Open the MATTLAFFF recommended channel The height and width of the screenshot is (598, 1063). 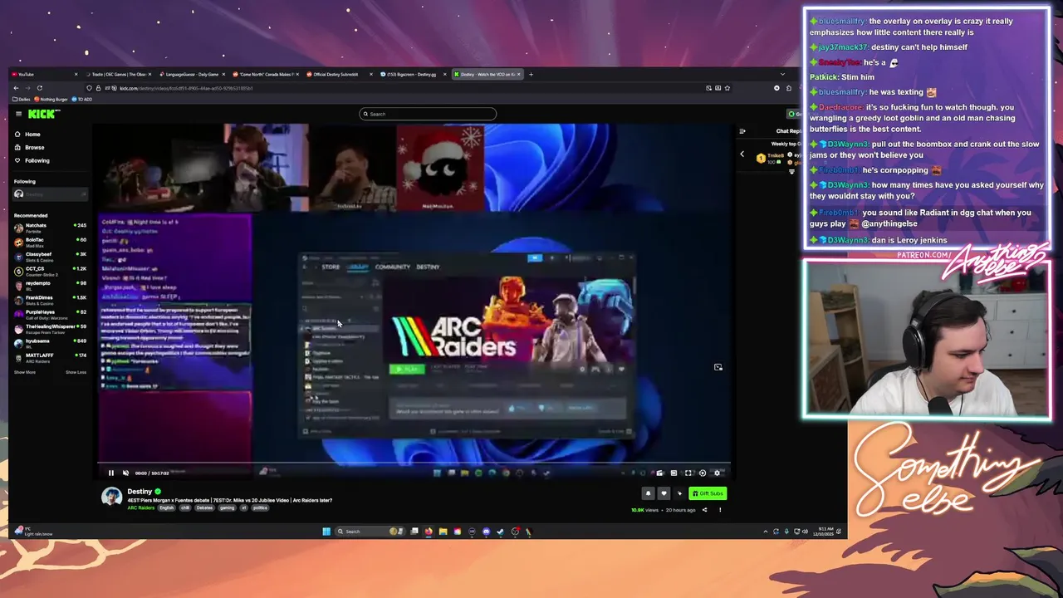(50, 357)
